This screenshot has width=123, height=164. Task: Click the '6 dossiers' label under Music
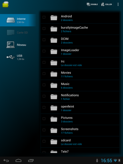coord(67,88)
